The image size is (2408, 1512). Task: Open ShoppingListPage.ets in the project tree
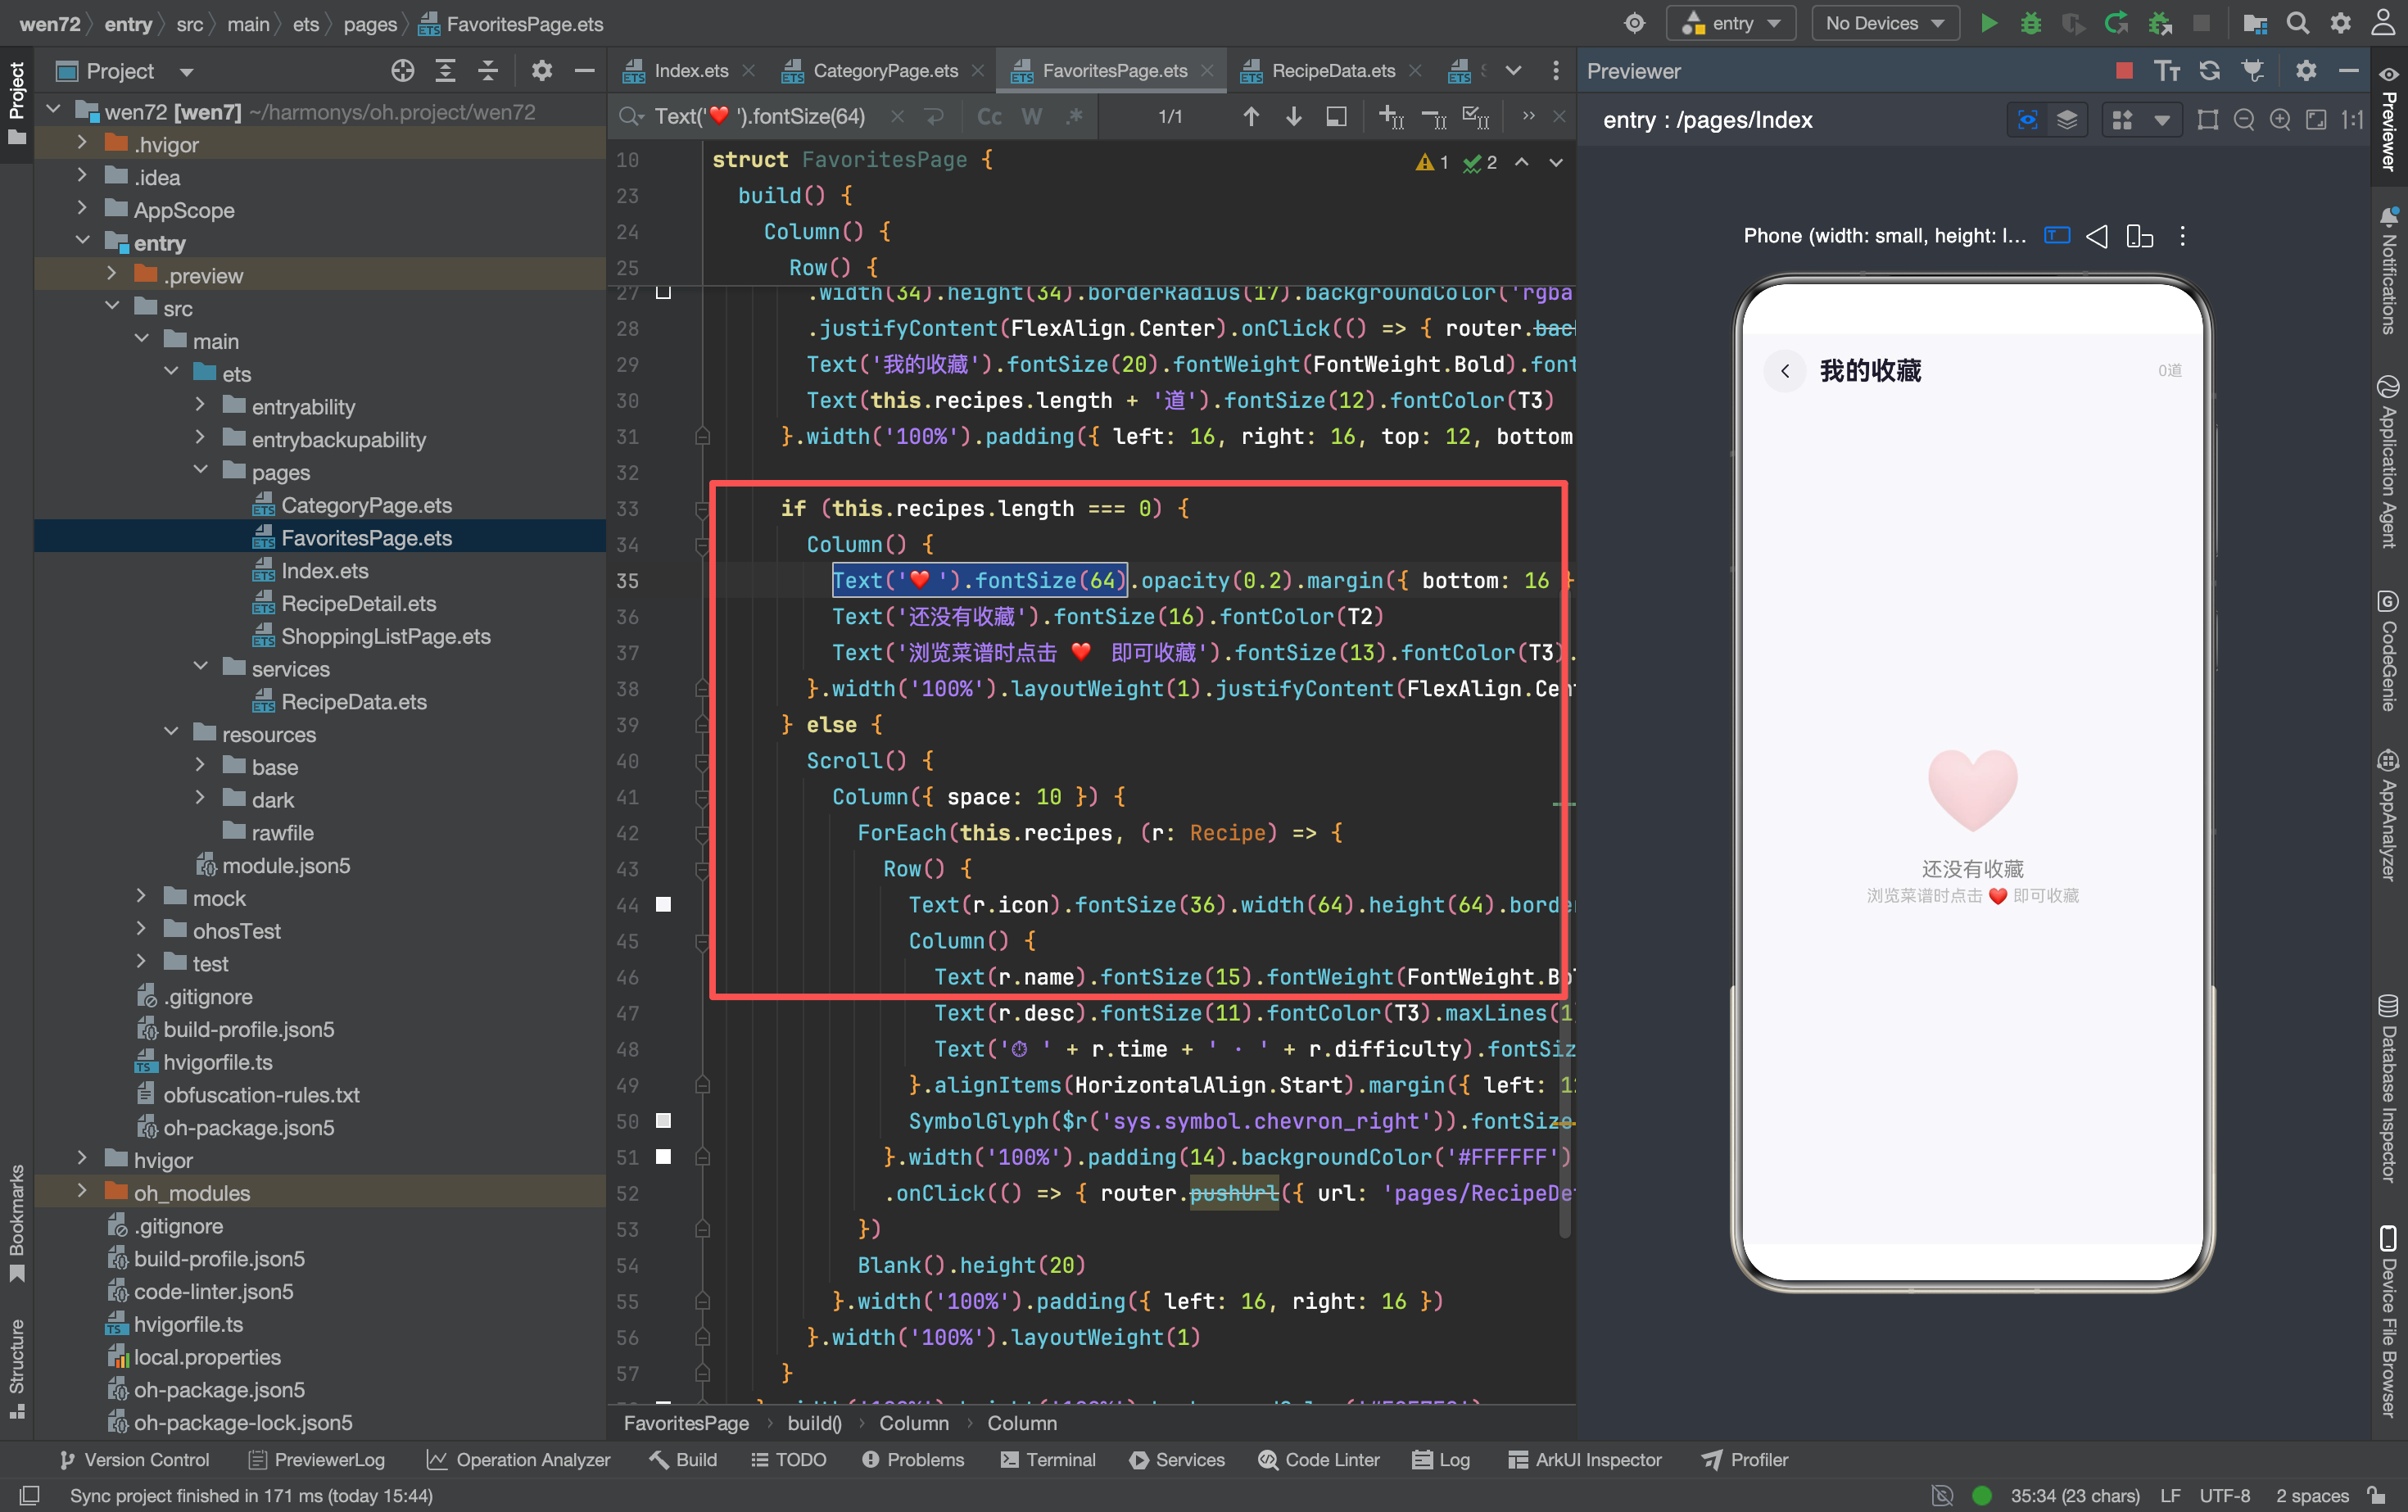click(385, 636)
